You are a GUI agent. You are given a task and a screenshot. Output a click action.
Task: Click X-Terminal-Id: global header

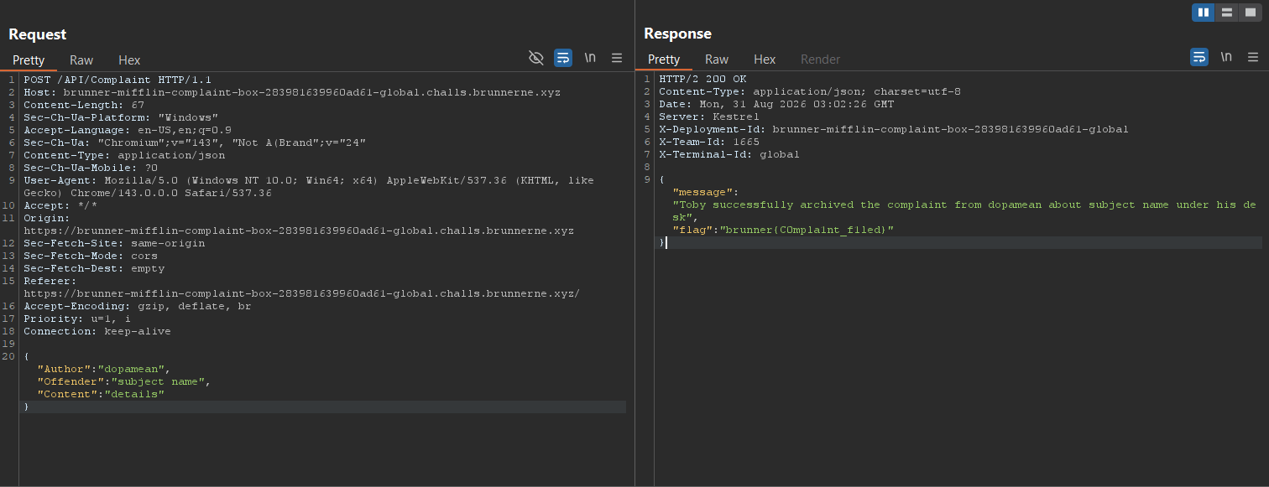729,154
